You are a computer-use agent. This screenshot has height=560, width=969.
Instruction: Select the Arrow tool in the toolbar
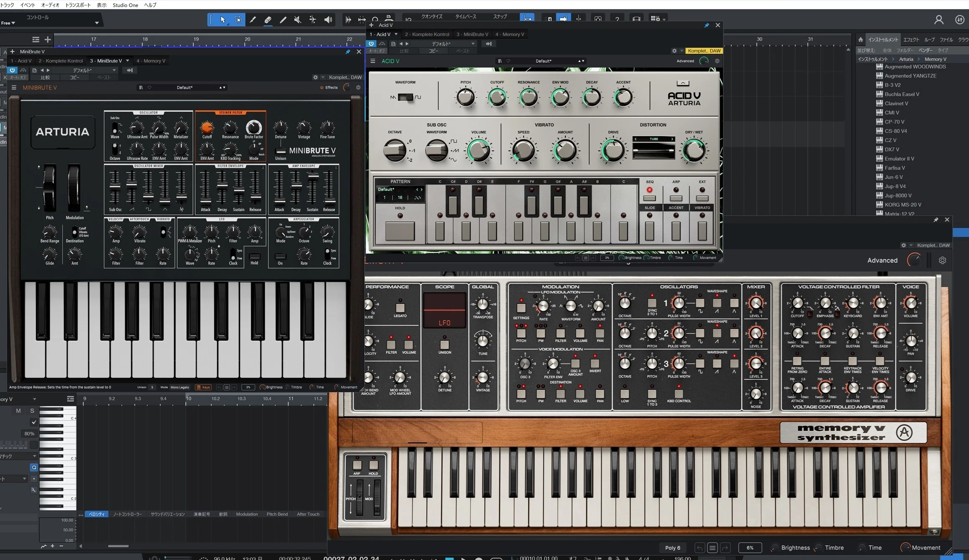(223, 20)
